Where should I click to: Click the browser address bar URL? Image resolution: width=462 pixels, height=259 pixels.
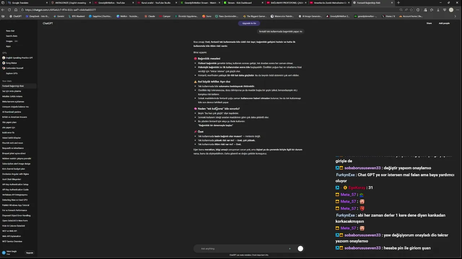click(61, 10)
